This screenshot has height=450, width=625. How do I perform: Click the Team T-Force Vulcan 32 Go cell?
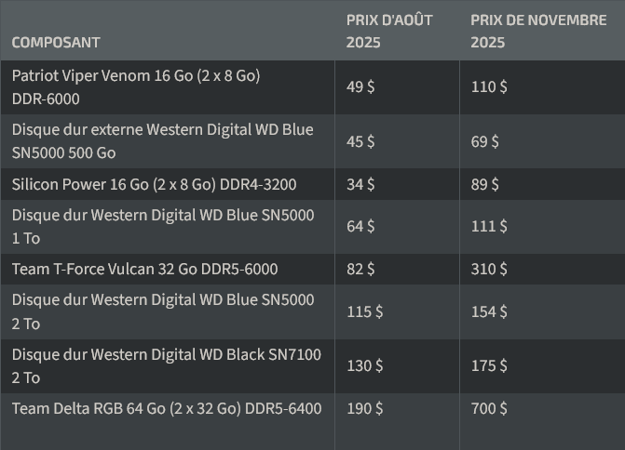(x=144, y=269)
